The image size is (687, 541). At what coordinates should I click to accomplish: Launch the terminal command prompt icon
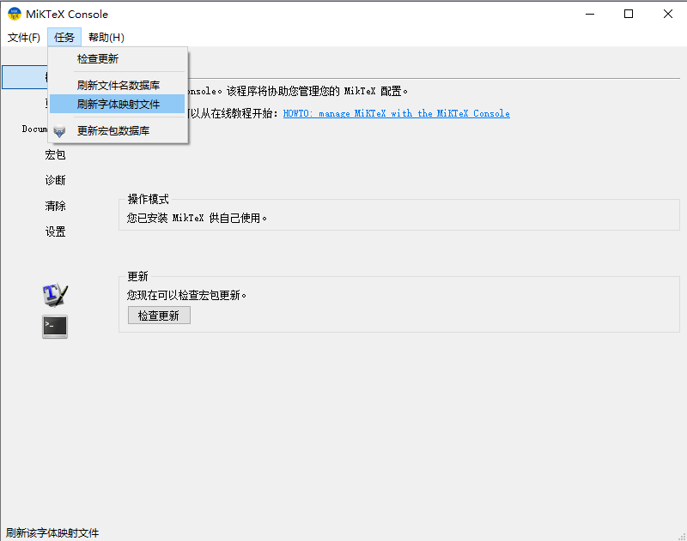click(x=55, y=327)
